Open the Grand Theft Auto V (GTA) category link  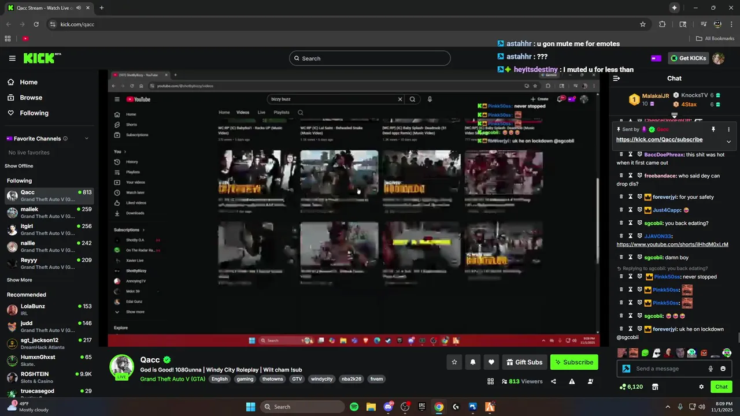click(x=172, y=379)
